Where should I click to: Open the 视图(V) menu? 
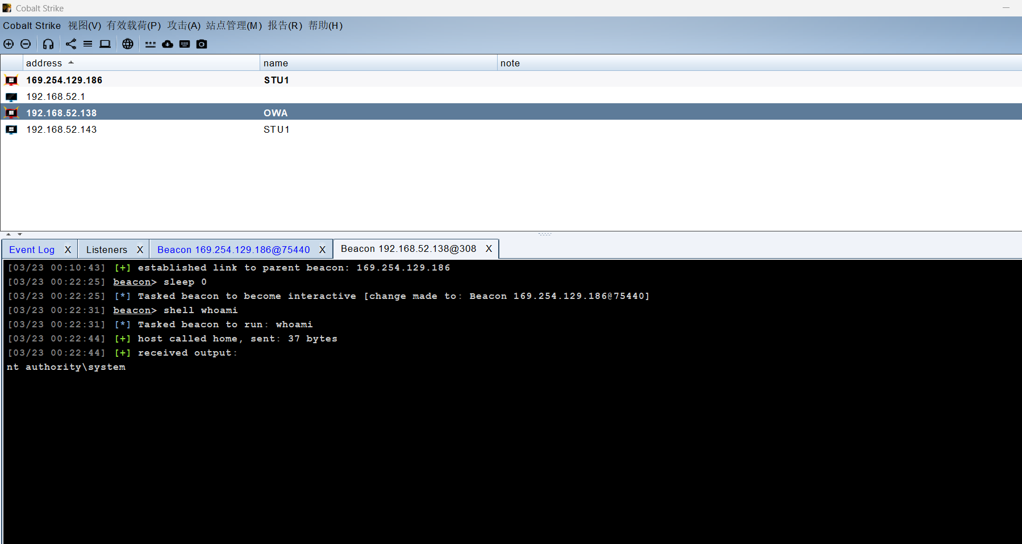click(x=85, y=26)
